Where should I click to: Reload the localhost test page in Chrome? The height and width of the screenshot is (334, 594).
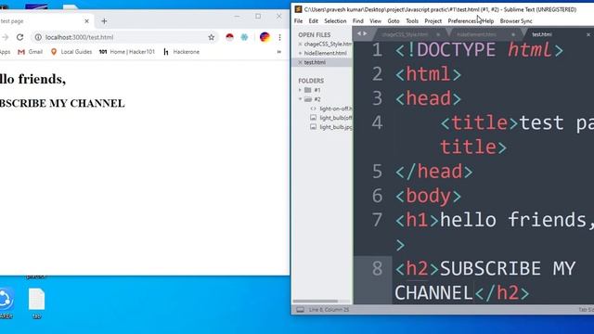(x=20, y=37)
